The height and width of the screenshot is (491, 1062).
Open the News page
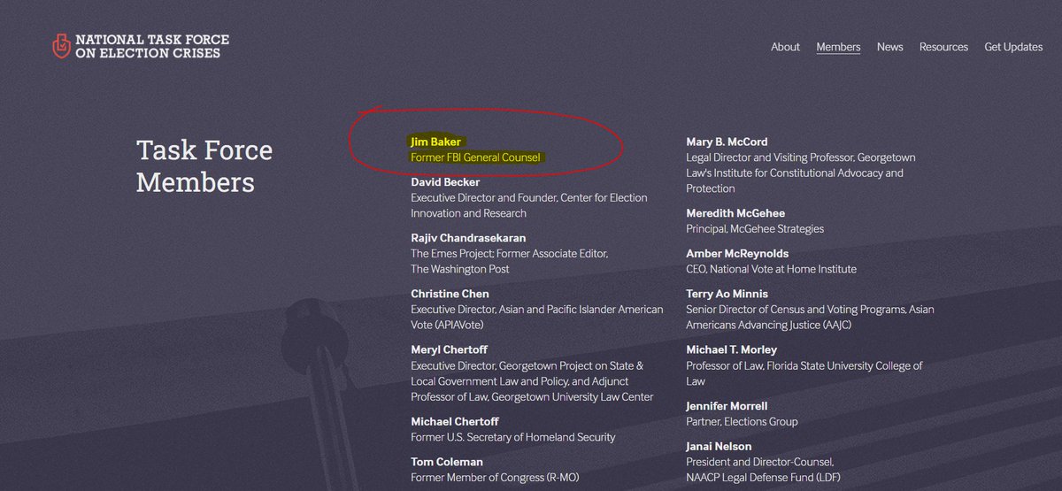890,47
